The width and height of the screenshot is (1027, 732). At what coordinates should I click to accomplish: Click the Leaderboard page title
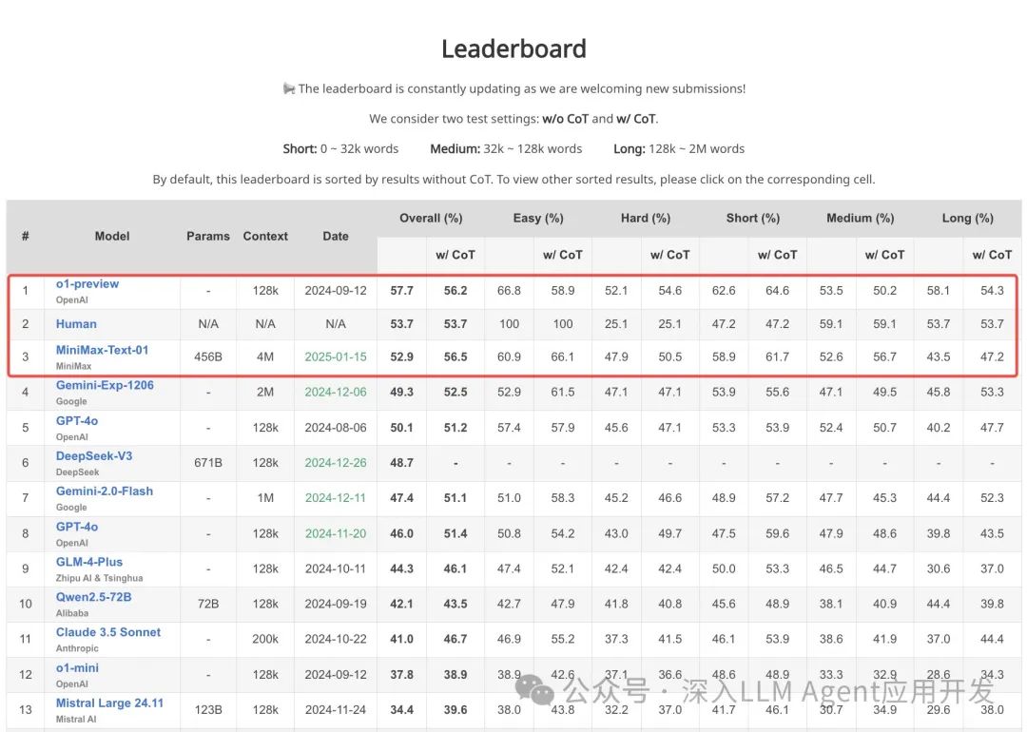(x=513, y=49)
